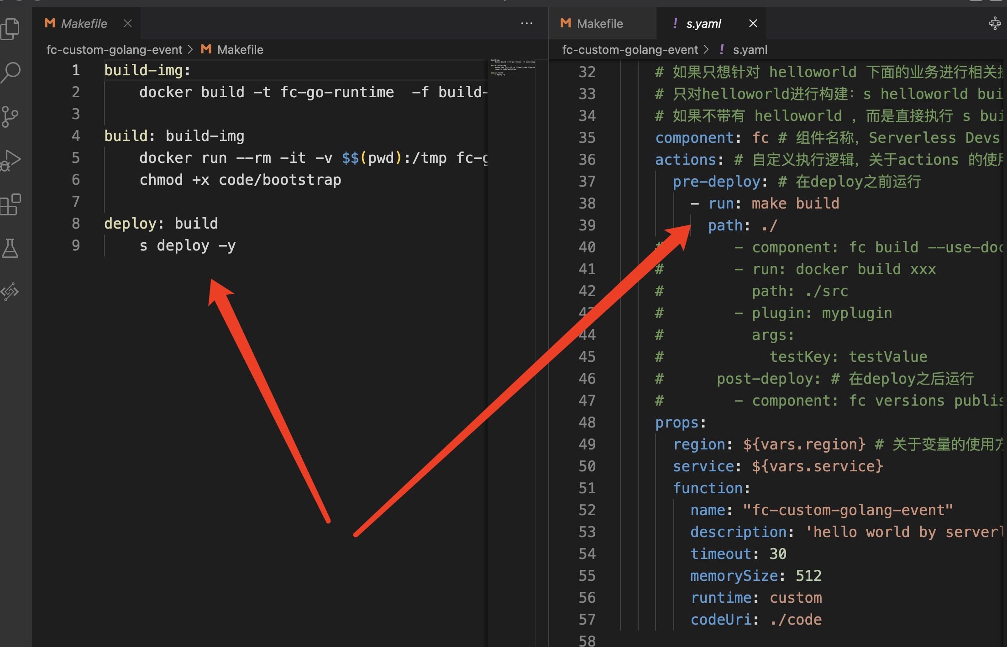Viewport: 1007px width, 647px height.
Task: Click 'codeUri: ./code' line
Action: [x=756, y=620]
